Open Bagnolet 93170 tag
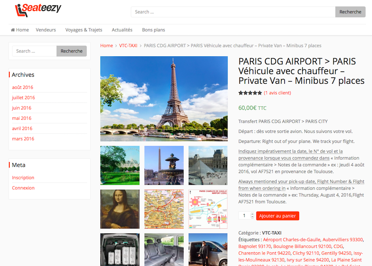 click(255, 246)
